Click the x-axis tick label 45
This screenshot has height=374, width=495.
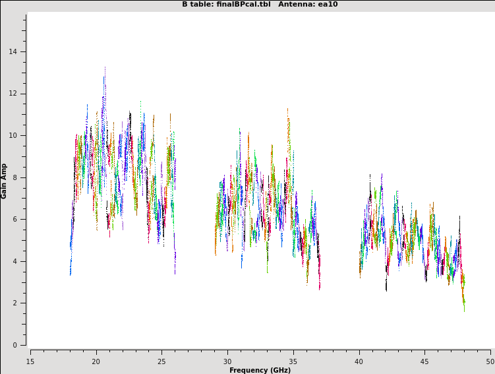click(x=424, y=361)
